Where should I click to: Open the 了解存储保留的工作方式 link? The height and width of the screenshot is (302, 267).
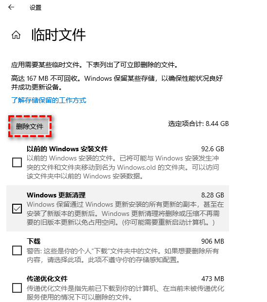[49, 100]
